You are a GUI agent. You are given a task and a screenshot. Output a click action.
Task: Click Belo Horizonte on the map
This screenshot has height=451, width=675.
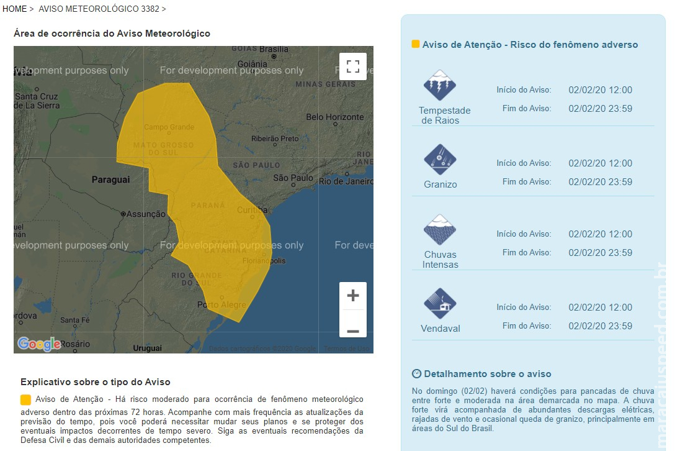pos(335,117)
